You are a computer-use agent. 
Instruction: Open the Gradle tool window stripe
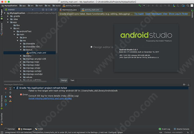[x=192, y=14]
